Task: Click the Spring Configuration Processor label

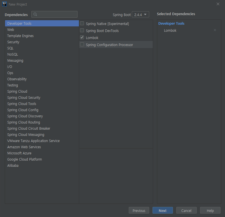Action: point(109,45)
